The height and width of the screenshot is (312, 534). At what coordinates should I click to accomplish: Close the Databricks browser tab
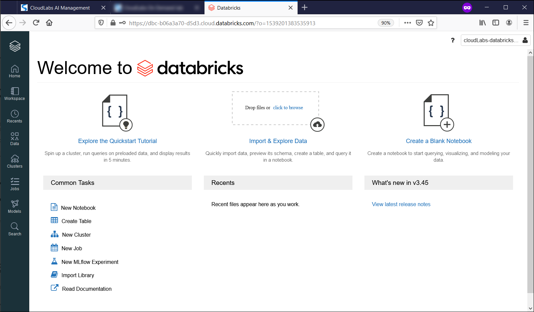(x=291, y=8)
